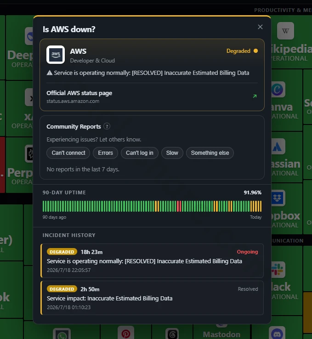312x339 pixels.
Task: Click the warning triangle in status message
Action: point(50,73)
